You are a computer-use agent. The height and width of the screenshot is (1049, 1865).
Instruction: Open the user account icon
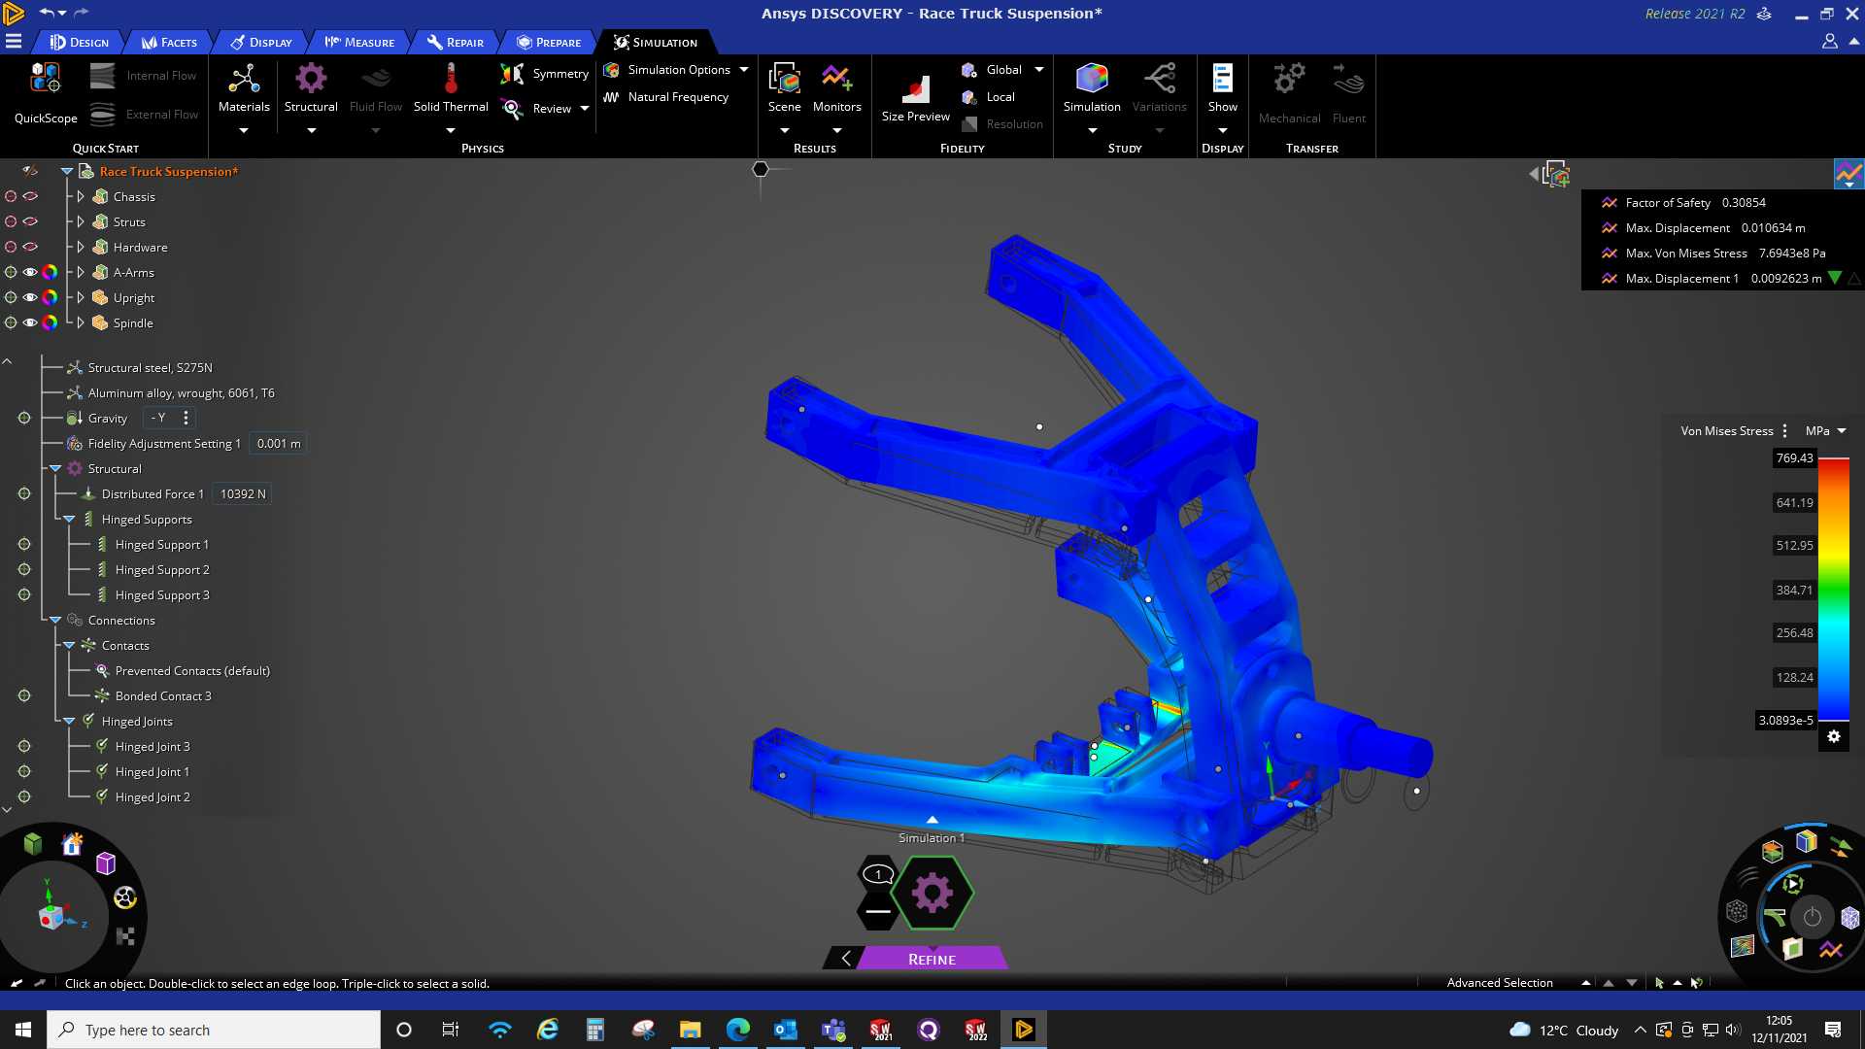click(1830, 42)
